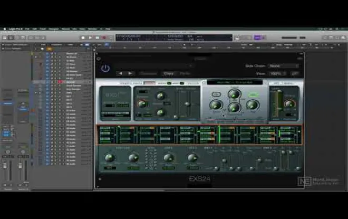348x219 pixels.
Task: Open the Logic Pro X application menu
Action: click(15, 29)
